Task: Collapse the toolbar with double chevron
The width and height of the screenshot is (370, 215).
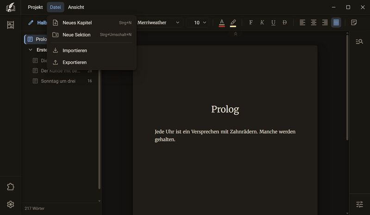Action: tap(235, 34)
